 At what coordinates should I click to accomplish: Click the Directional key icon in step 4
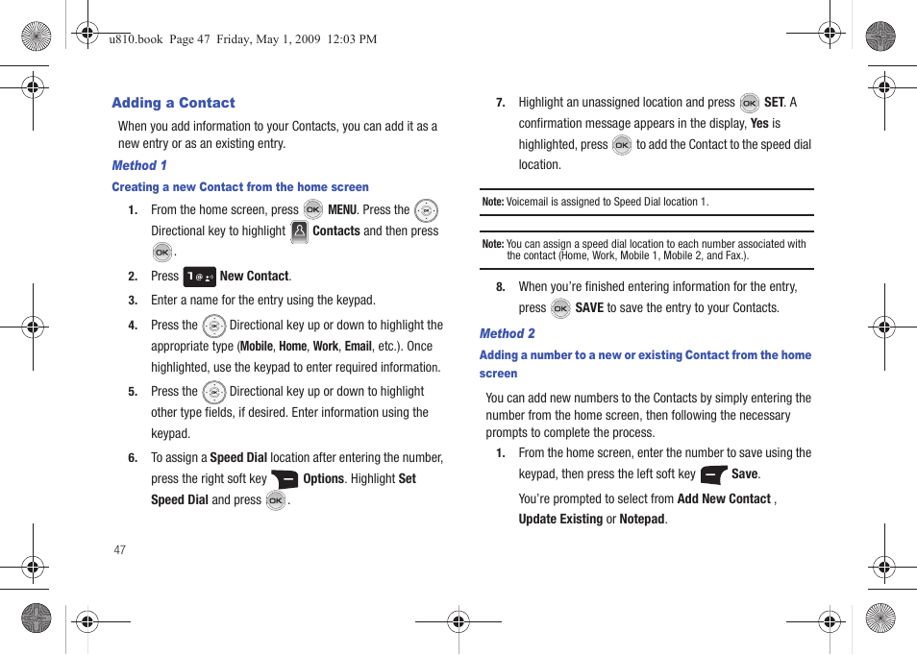tap(213, 326)
